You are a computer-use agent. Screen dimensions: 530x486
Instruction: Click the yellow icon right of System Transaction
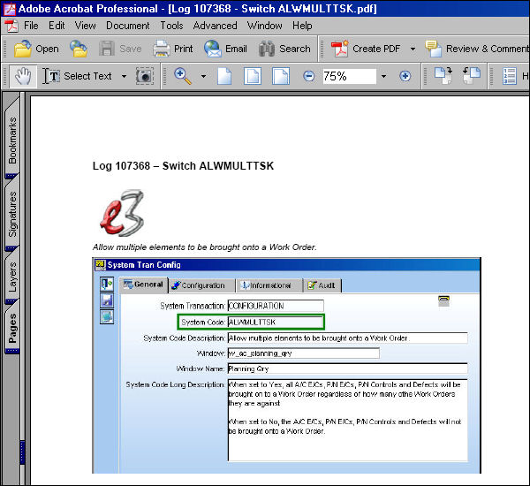(x=443, y=300)
